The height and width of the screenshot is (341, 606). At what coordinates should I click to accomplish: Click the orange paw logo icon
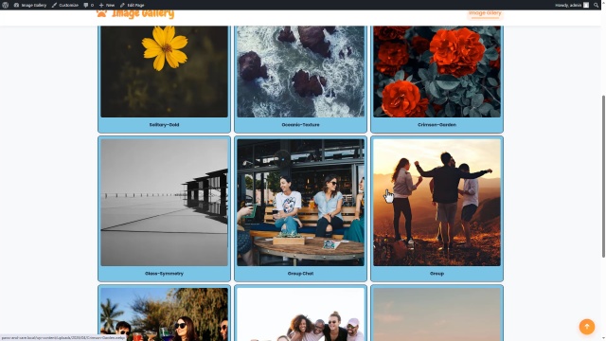point(101,13)
